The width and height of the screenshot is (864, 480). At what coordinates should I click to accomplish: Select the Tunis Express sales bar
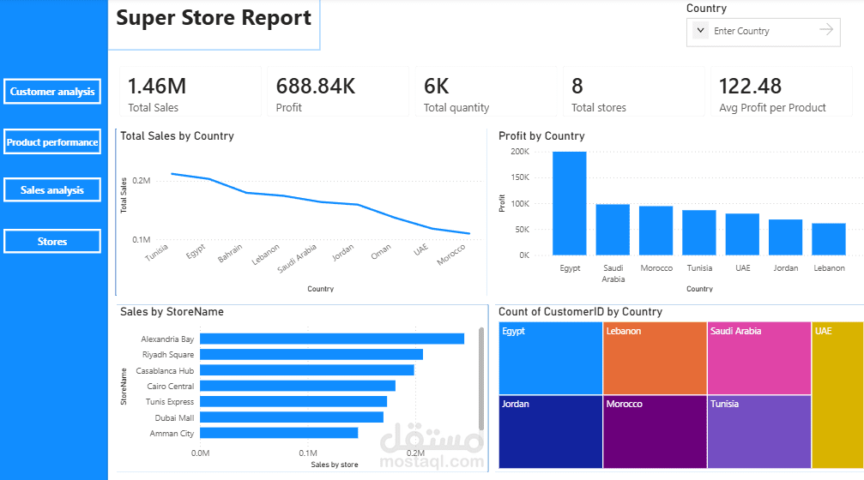pyautogui.click(x=293, y=401)
